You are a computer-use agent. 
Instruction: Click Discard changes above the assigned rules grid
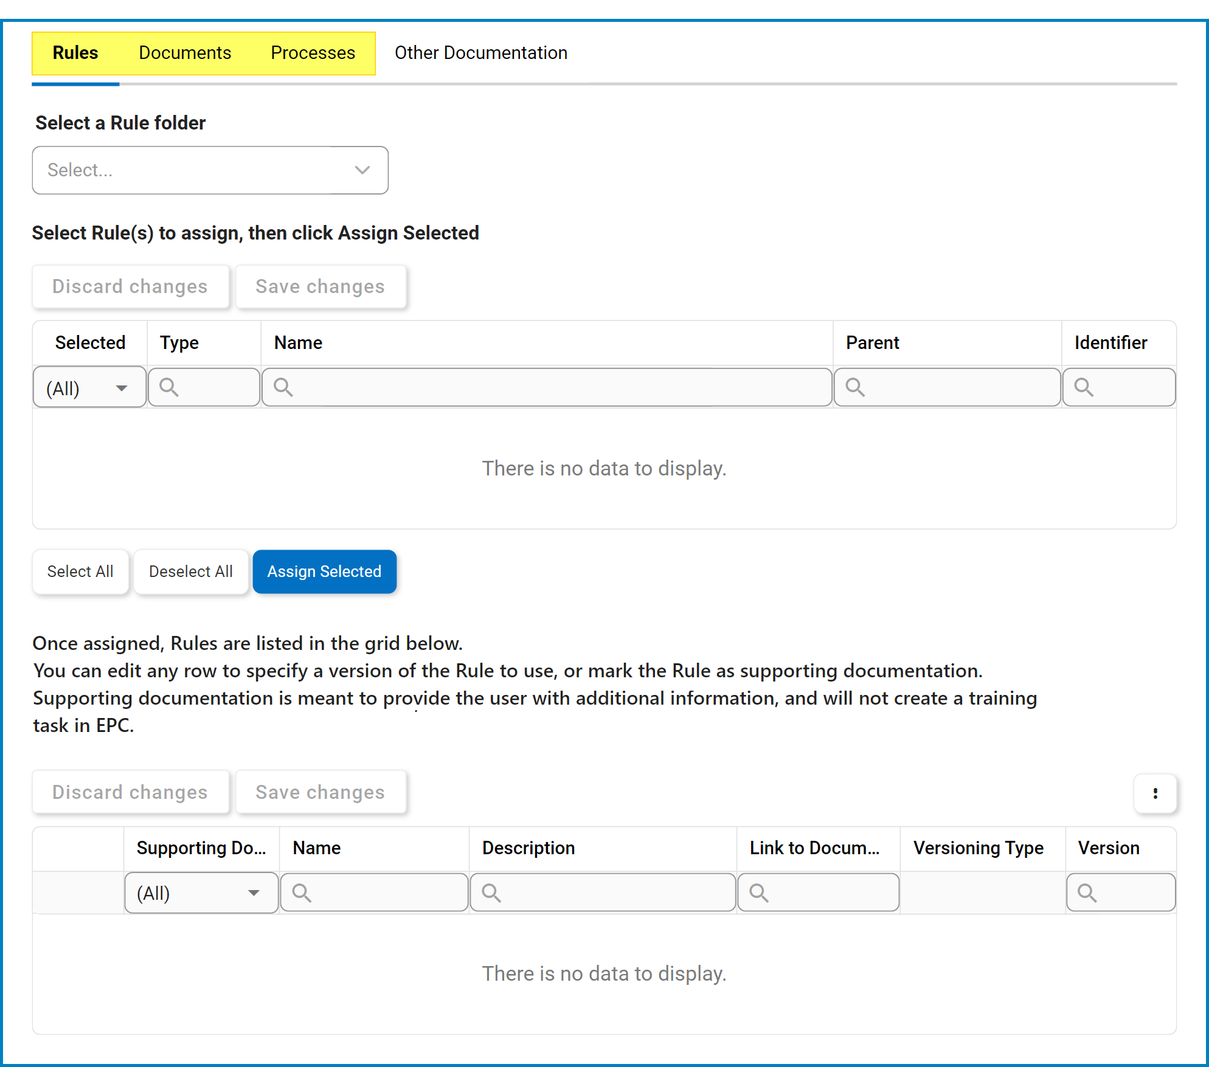click(130, 792)
